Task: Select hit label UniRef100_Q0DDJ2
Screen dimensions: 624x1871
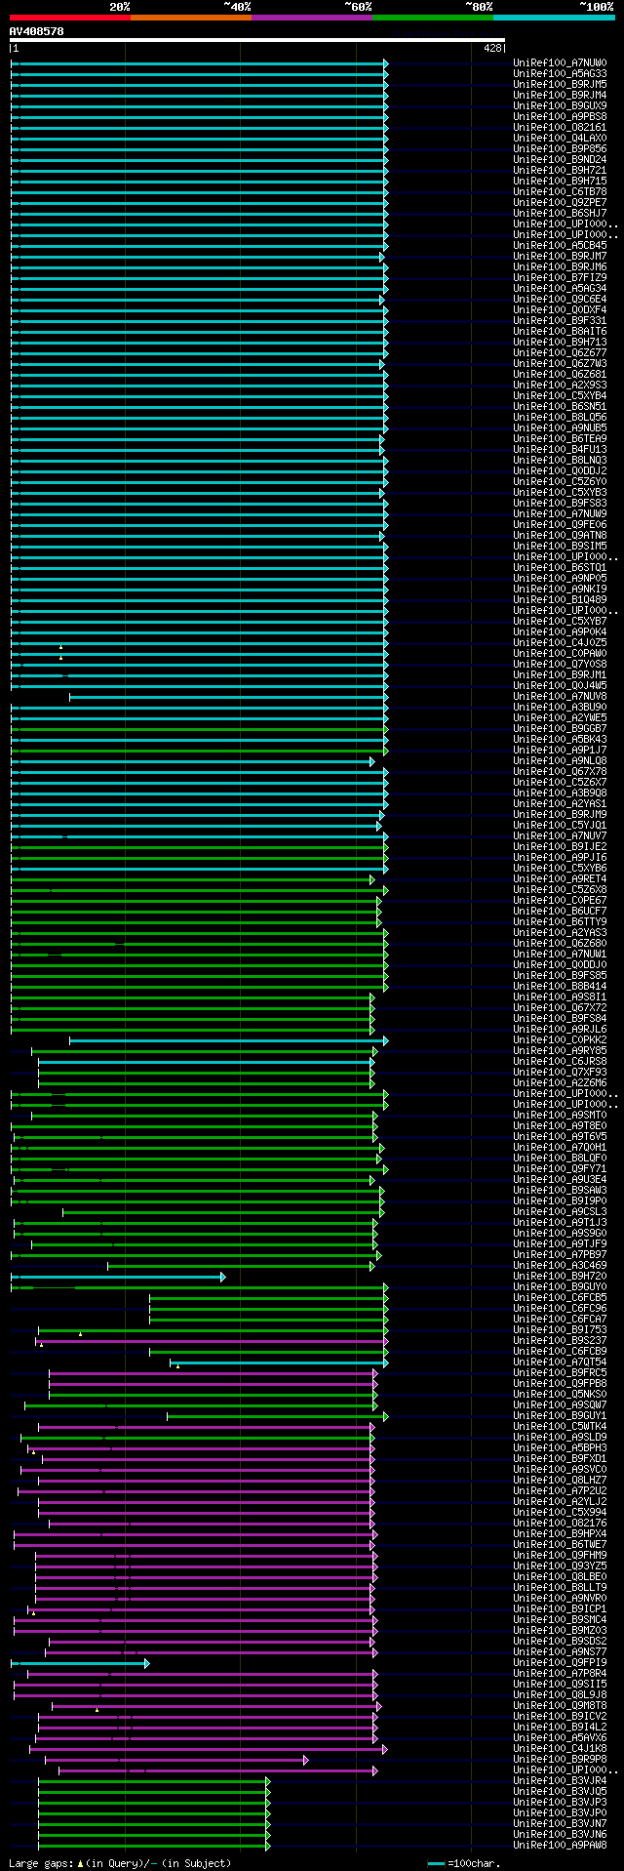Action: click(x=560, y=470)
